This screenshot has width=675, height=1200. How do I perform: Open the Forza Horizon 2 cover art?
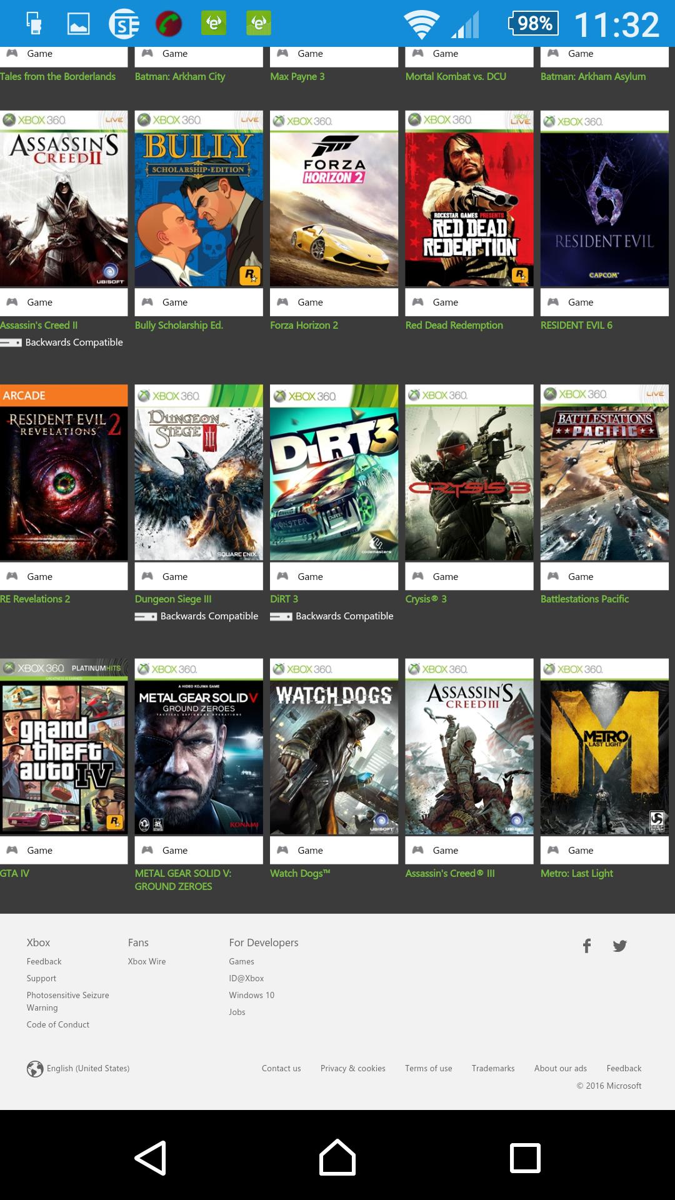point(334,199)
